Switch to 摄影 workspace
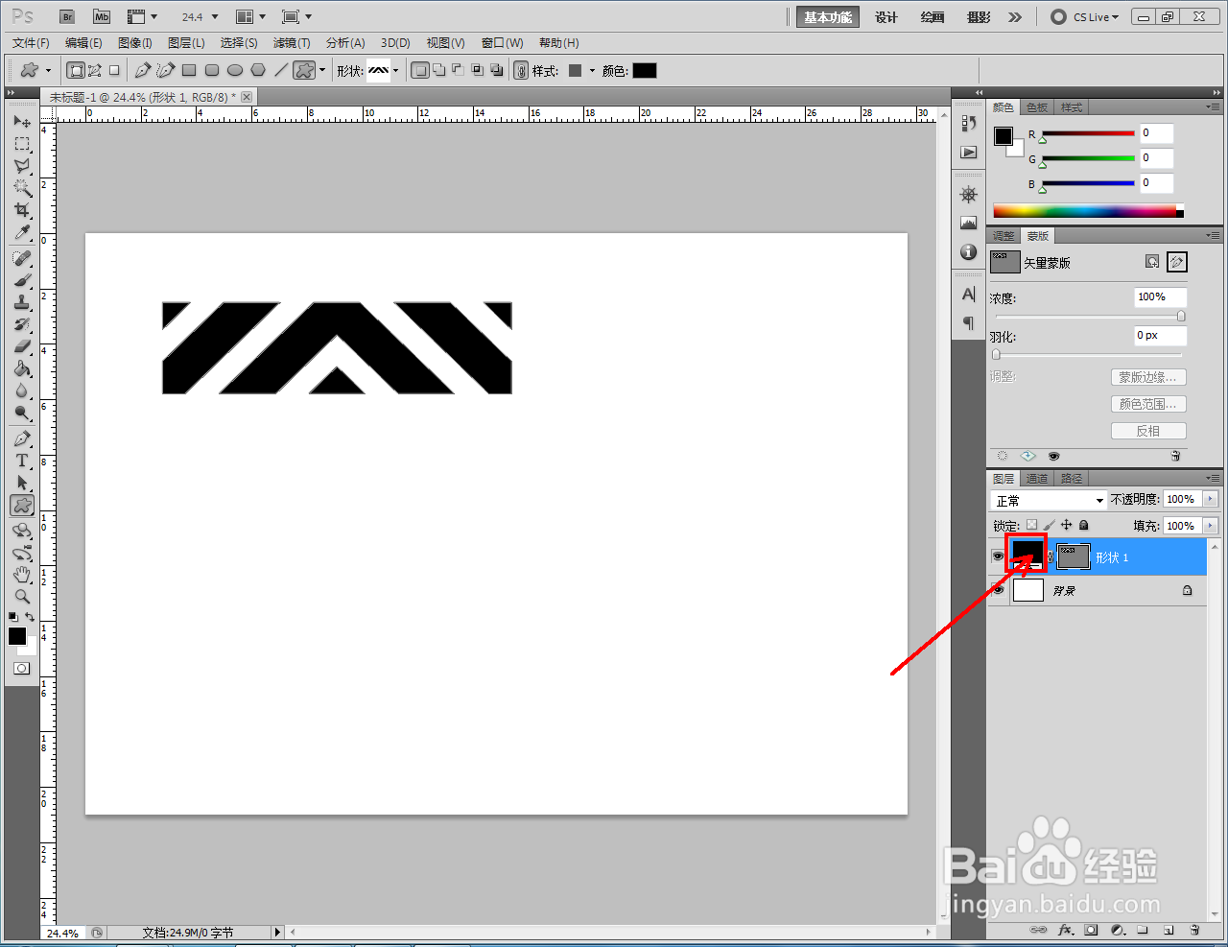1228x947 pixels. [979, 17]
